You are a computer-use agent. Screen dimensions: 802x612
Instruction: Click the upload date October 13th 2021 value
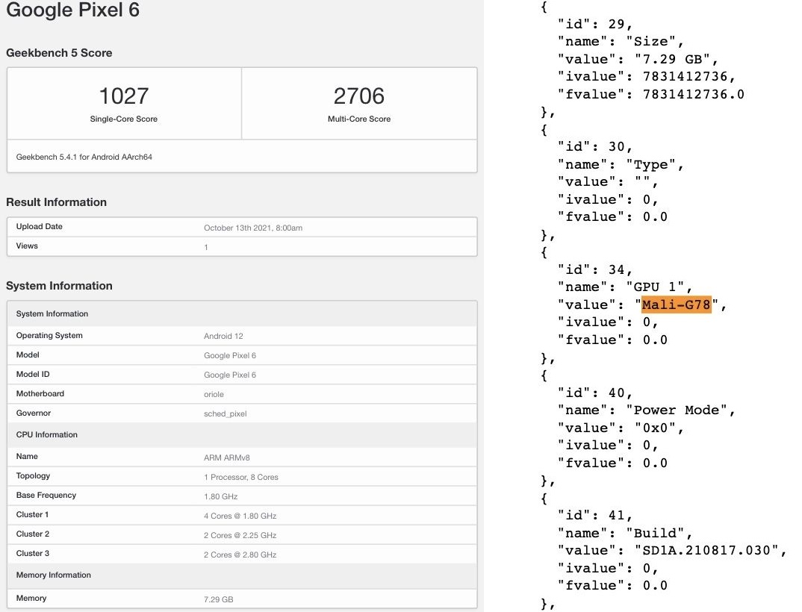point(253,228)
